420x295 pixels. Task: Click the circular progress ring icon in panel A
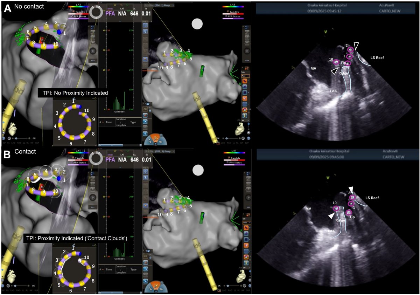coord(96,12)
